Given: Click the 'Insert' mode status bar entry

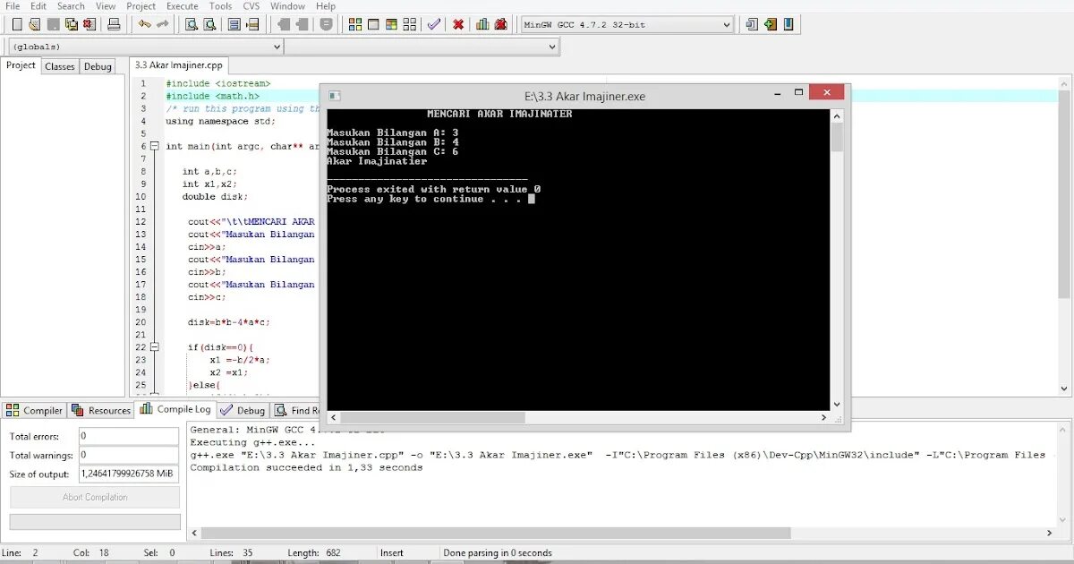Looking at the screenshot, I should (x=392, y=552).
